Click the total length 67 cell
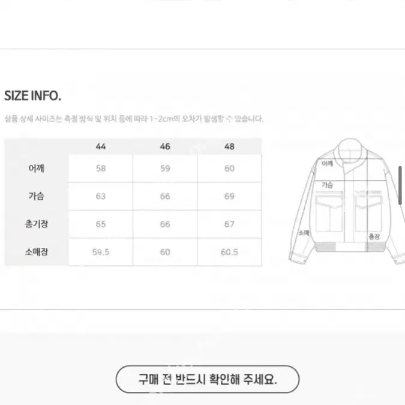The width and height of the screenshot is (405, 405). [x=229, y=224]
